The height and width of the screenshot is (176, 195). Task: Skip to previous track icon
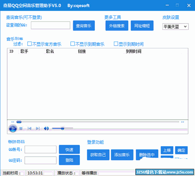pyautogui.click(x=30, y=128)
